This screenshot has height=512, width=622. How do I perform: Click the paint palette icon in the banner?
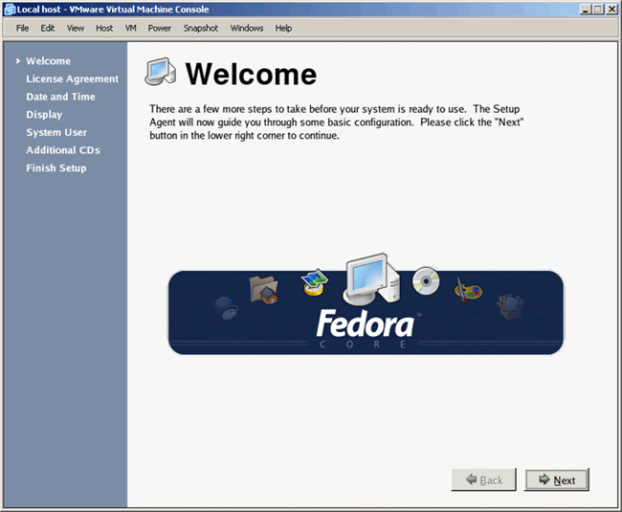[x=467, y=288]
